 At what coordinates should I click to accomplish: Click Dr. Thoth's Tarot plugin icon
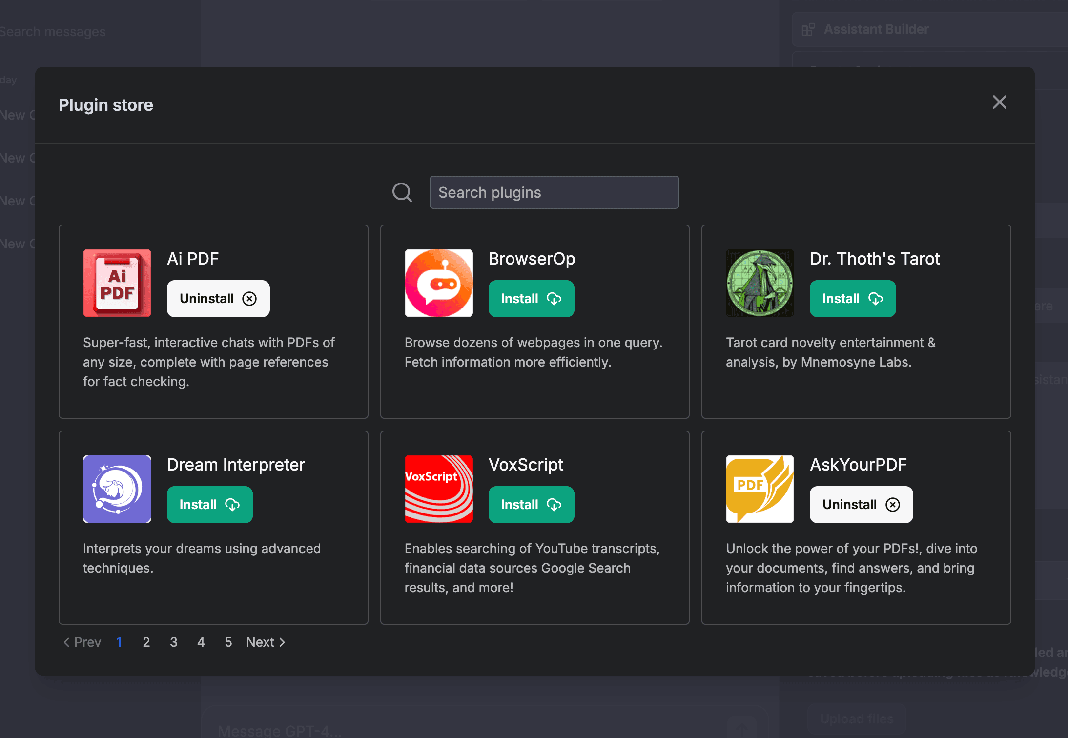click(760, 283)
